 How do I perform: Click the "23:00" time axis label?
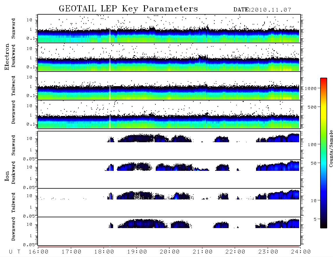point(268,252)
